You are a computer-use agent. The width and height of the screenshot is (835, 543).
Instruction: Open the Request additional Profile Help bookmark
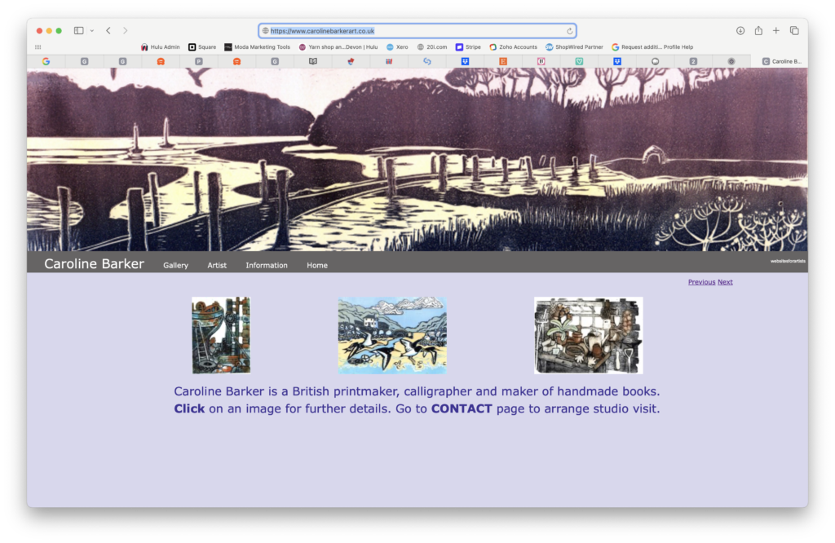click(652, 46)
